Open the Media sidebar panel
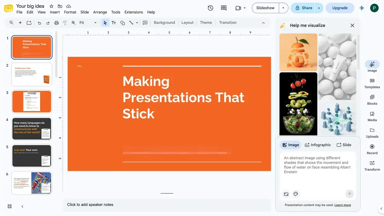The height and width of the screenshot is (216, 384). point(372,116)
